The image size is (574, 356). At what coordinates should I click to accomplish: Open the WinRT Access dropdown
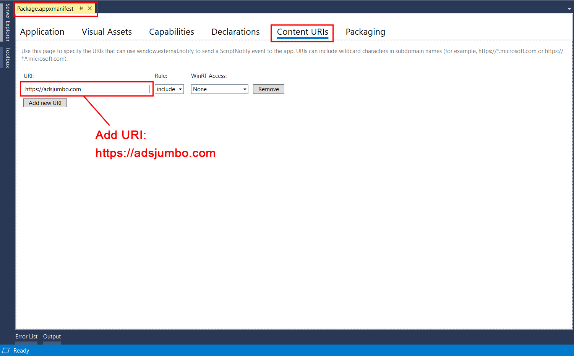tap(220, 89)
